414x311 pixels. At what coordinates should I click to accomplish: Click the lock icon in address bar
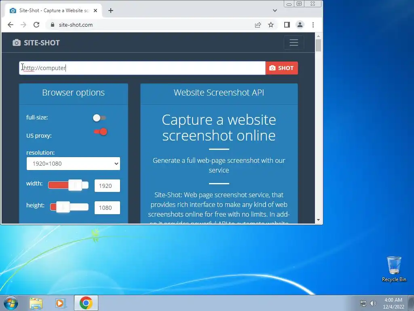point(53,25)
